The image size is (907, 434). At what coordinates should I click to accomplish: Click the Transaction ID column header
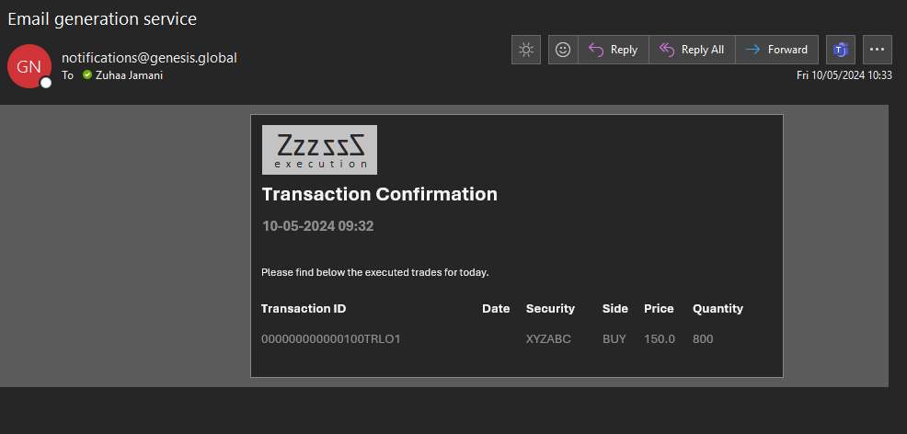(304, 309)
